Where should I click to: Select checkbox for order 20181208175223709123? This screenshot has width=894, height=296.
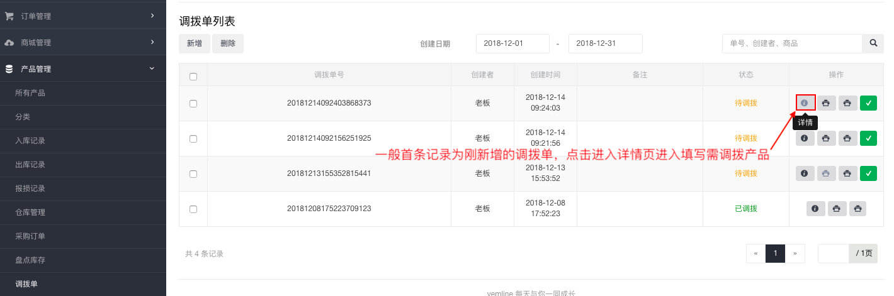pos(193,209)
